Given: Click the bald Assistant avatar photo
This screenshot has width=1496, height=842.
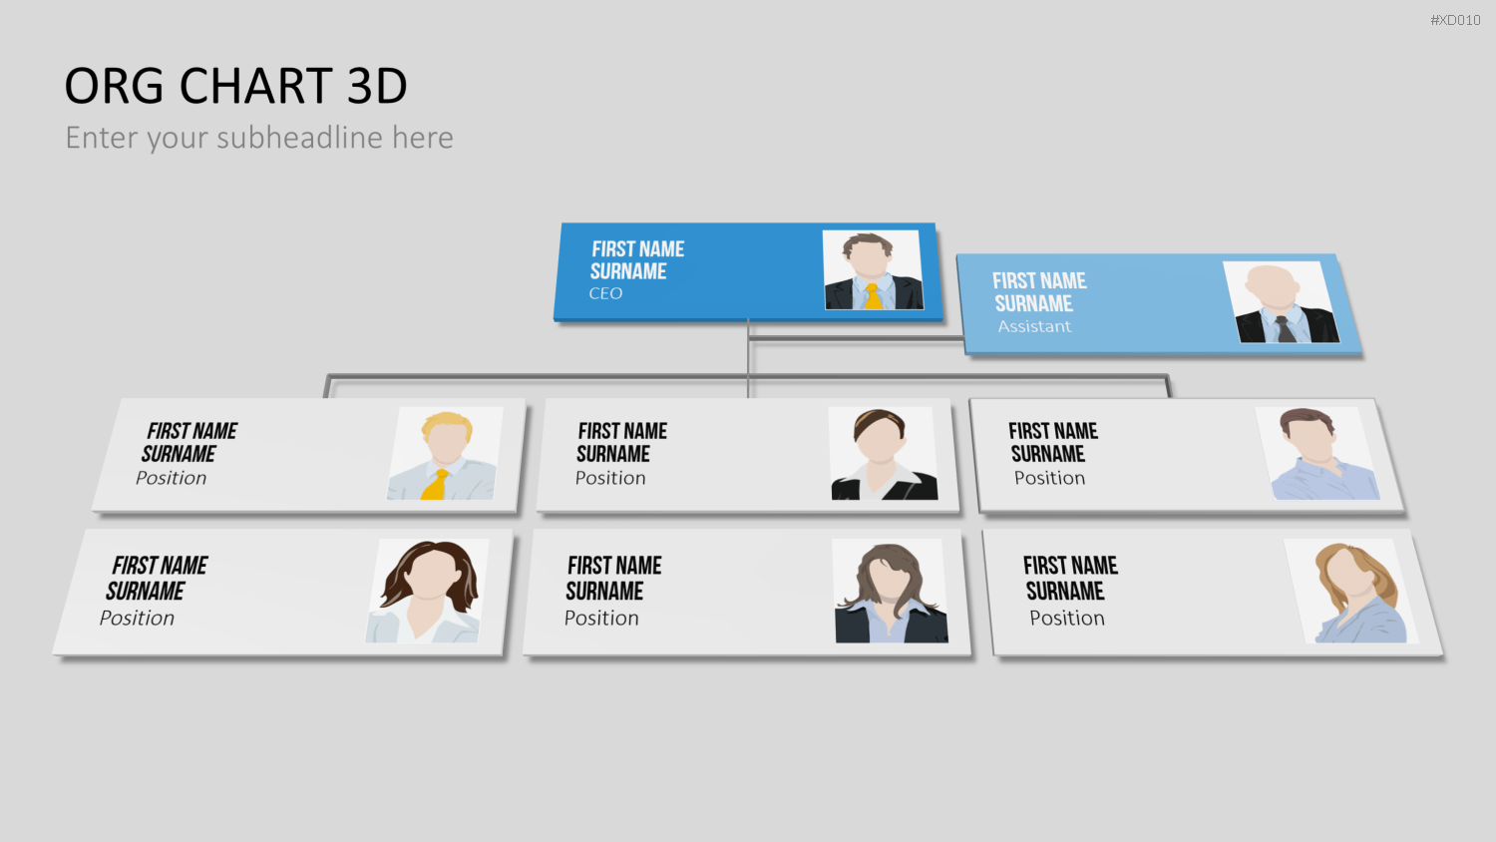Looking at the screenshot, I should 1282,302.
